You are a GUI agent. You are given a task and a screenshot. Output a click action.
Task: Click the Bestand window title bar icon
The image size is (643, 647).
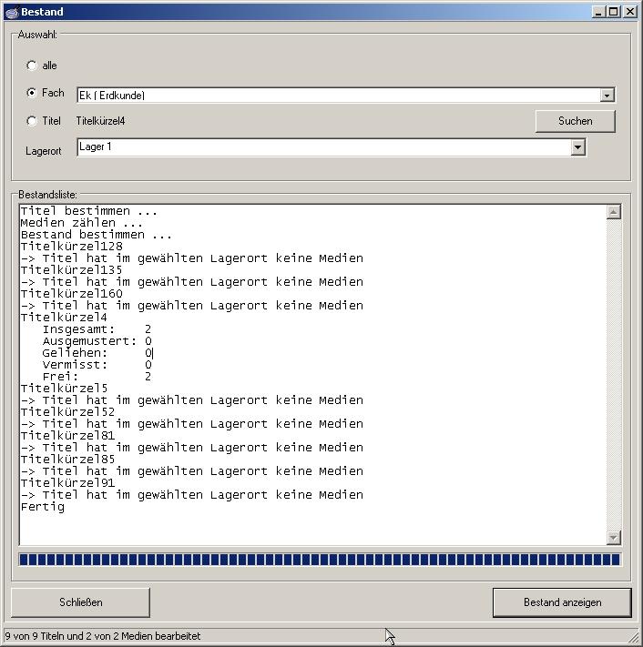click(11, 12)
